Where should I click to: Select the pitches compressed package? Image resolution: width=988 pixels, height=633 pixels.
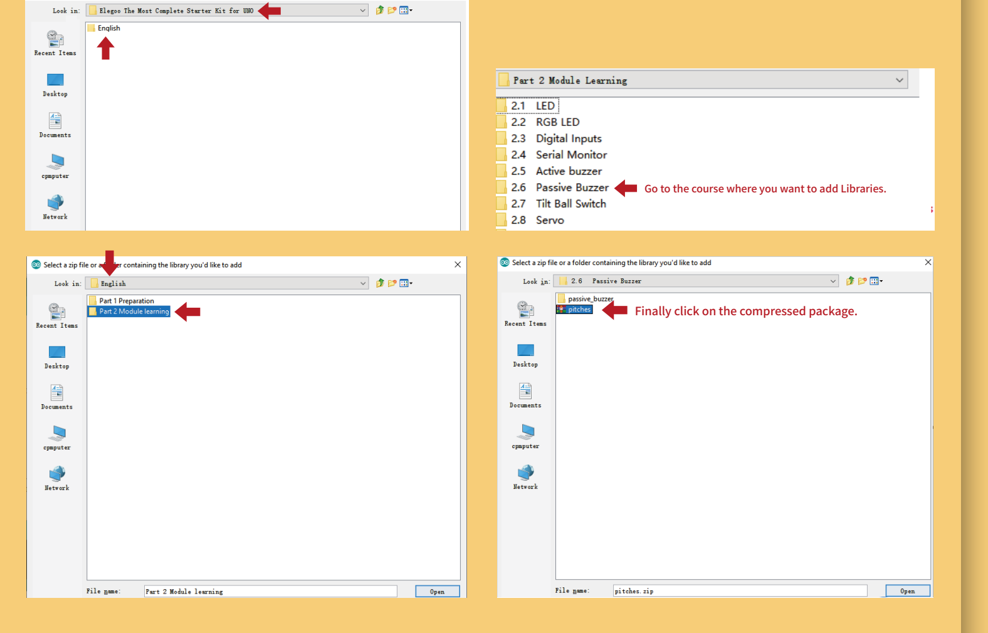click(x=574, y=310)
